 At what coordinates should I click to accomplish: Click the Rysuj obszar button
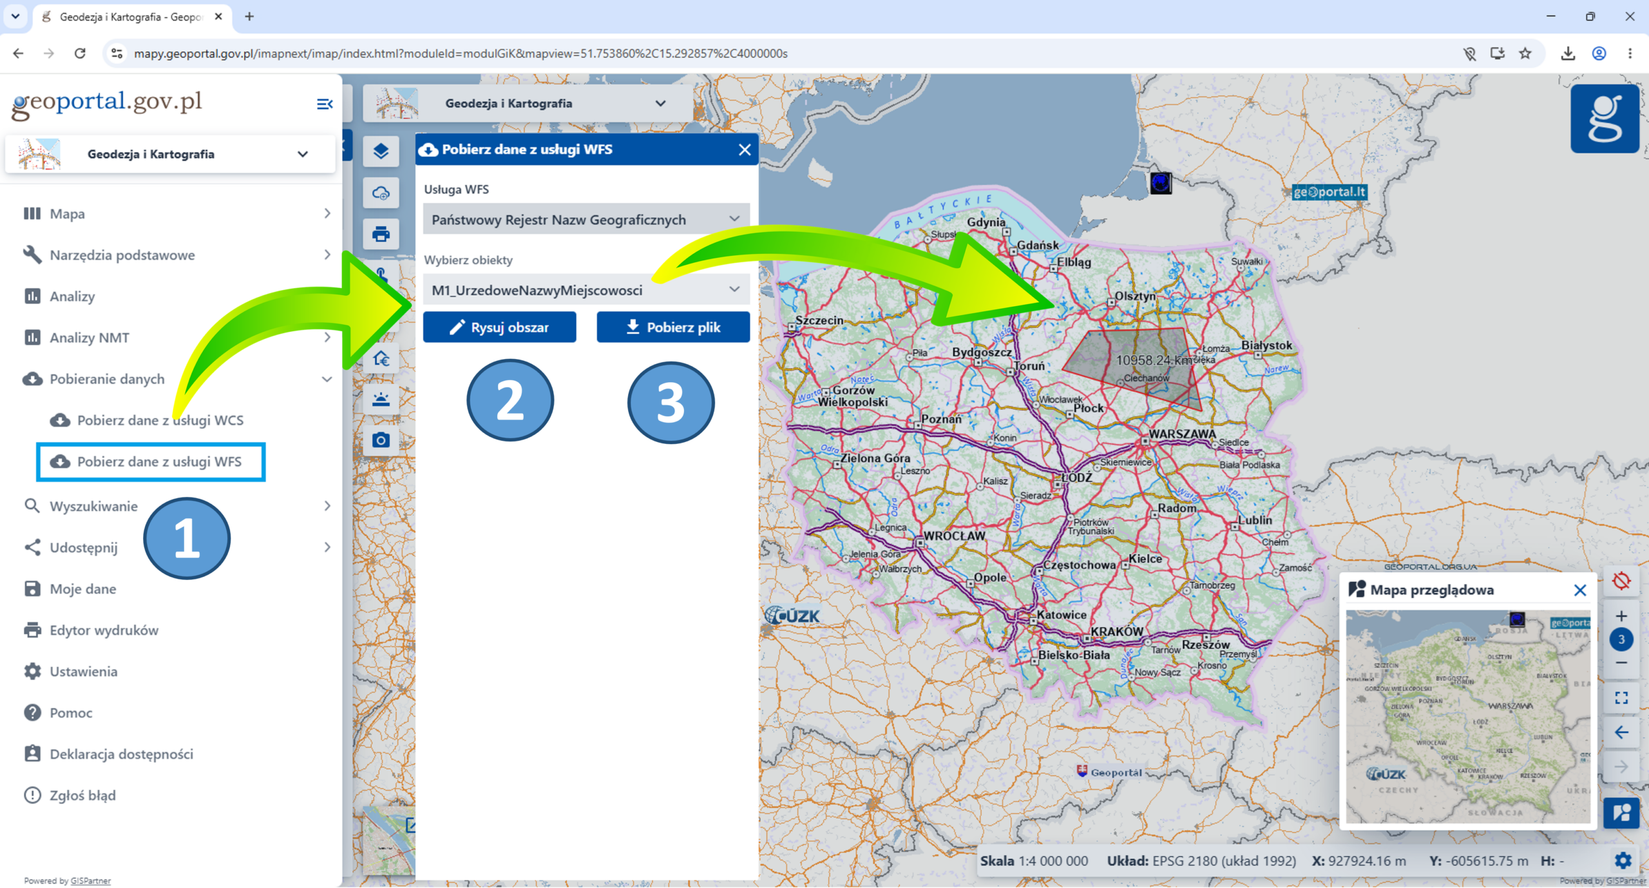pyautogui.click(x=499, y=327)
